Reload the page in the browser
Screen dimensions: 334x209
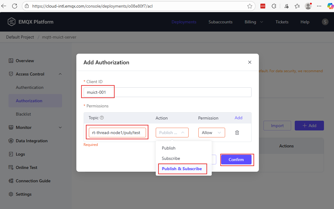[x=15, y=6]
